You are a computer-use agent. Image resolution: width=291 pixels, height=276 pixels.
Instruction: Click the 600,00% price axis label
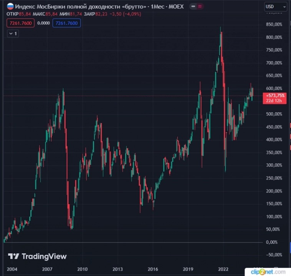point(274,88)
